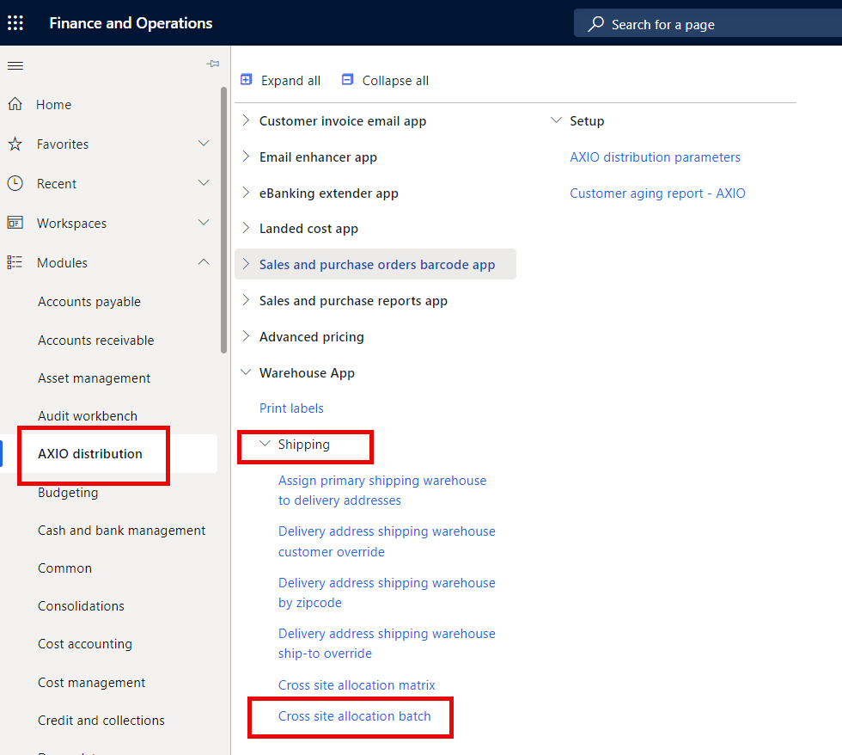Expand the Landed cost app section
This screenshot has height=755, width=842.
point(245,228)
